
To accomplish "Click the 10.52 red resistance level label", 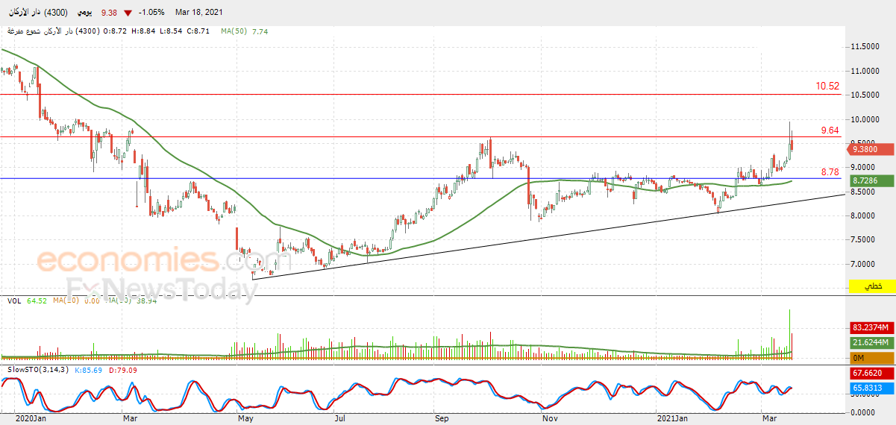I will pos(827,86).
